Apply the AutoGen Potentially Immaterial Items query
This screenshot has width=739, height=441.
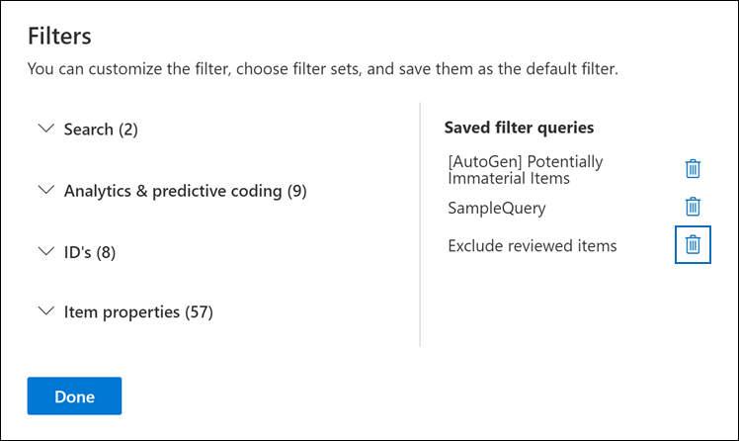[x=525, y=170]
